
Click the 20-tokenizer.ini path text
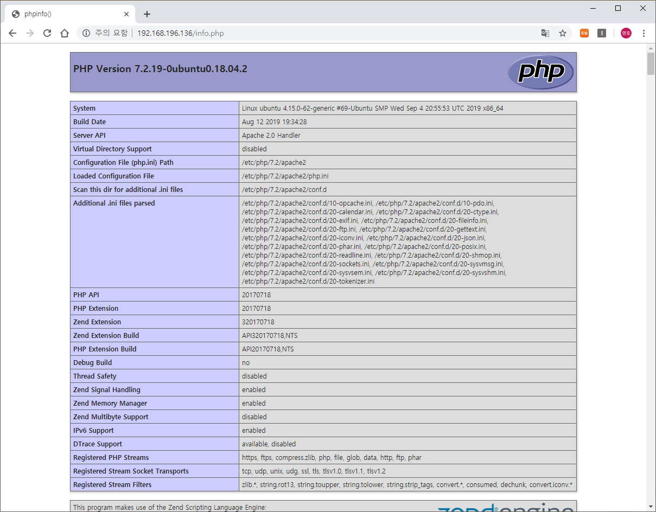tap(308, 281)
